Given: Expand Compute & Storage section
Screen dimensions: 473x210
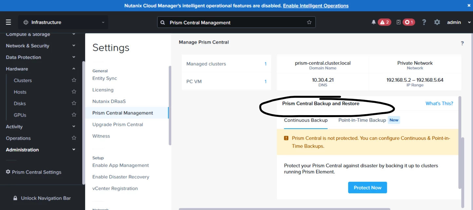Looking at the screenshot, I should coord(74,34).
